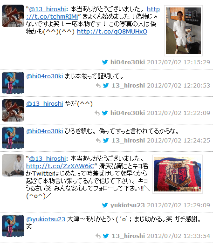Open the @yukiotsu23 mention link

tap(46, 219)
